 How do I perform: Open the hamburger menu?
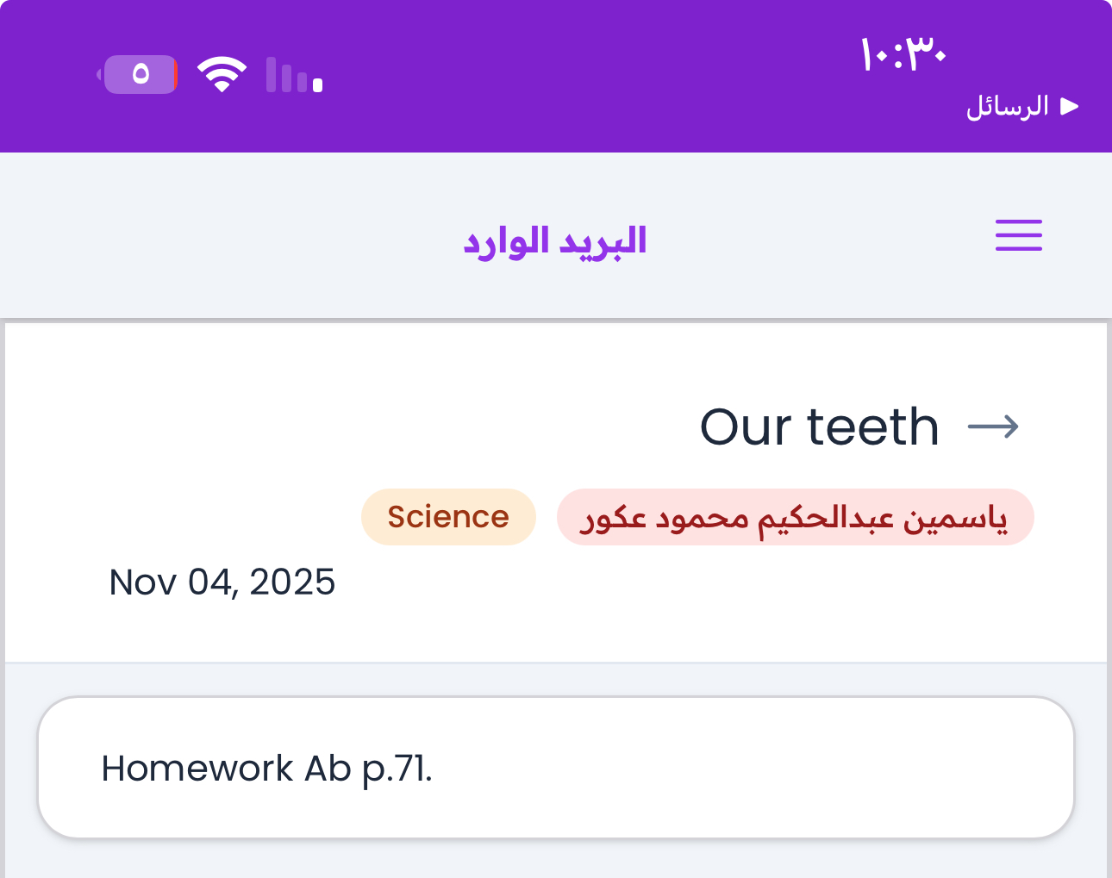point(1018,235)
